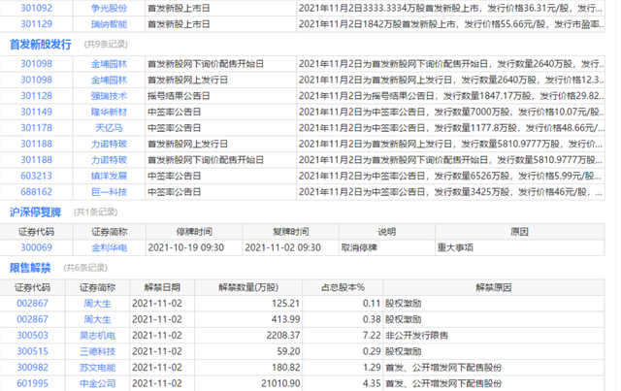Click the 沪深停复牌 section heading

[35, 212]
